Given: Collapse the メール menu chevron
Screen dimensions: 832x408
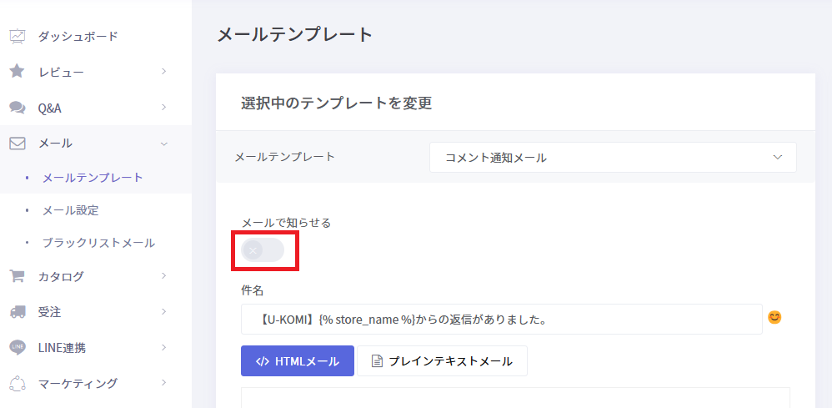Looking at the screenshot, I should 164,144.
